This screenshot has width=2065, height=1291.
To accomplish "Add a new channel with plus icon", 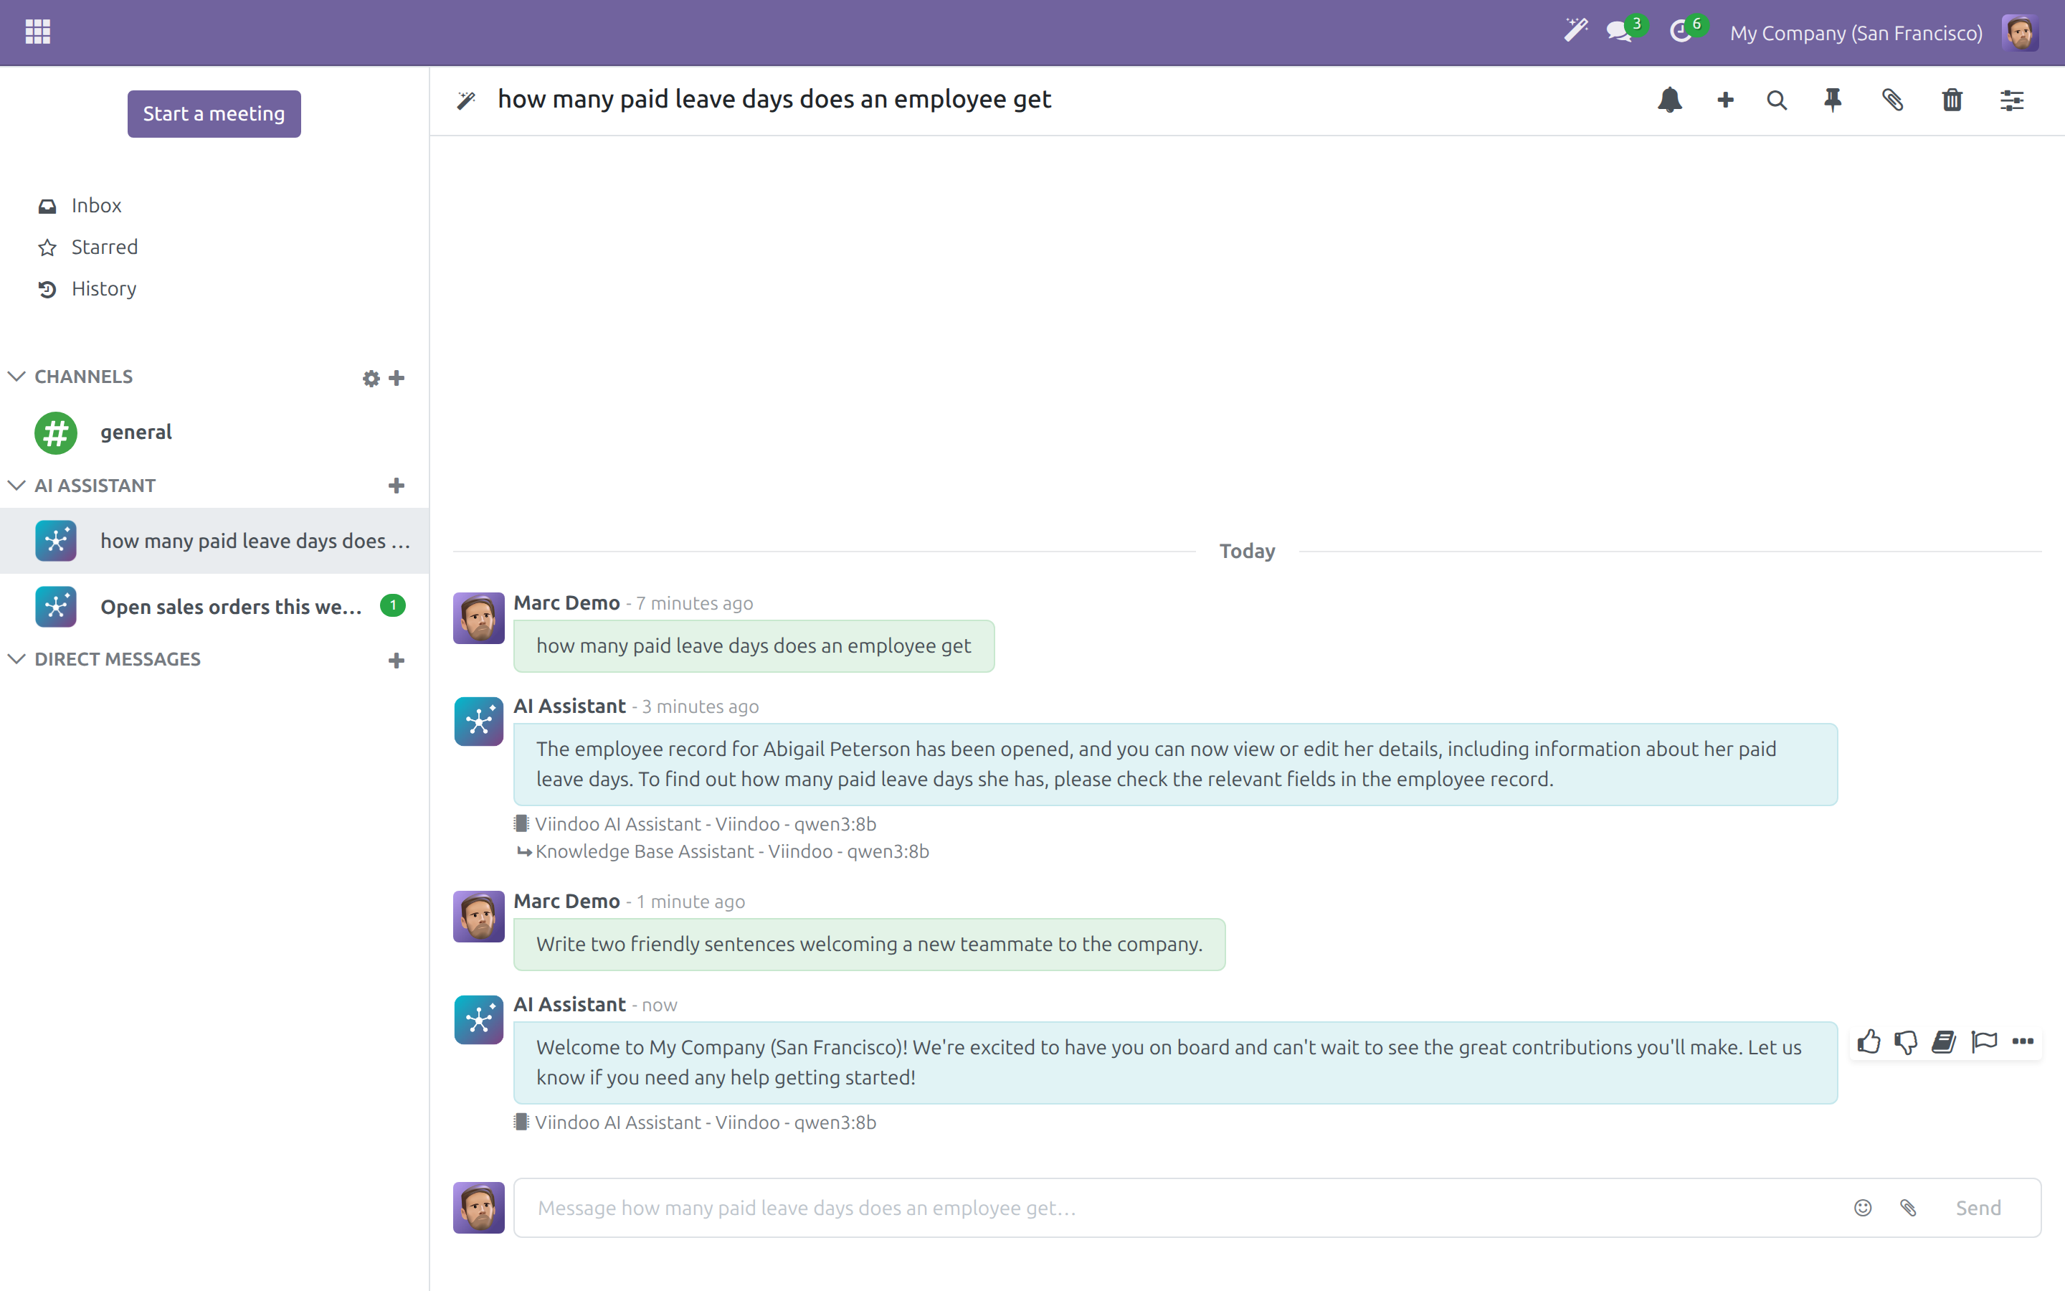I will click(396, 377).
